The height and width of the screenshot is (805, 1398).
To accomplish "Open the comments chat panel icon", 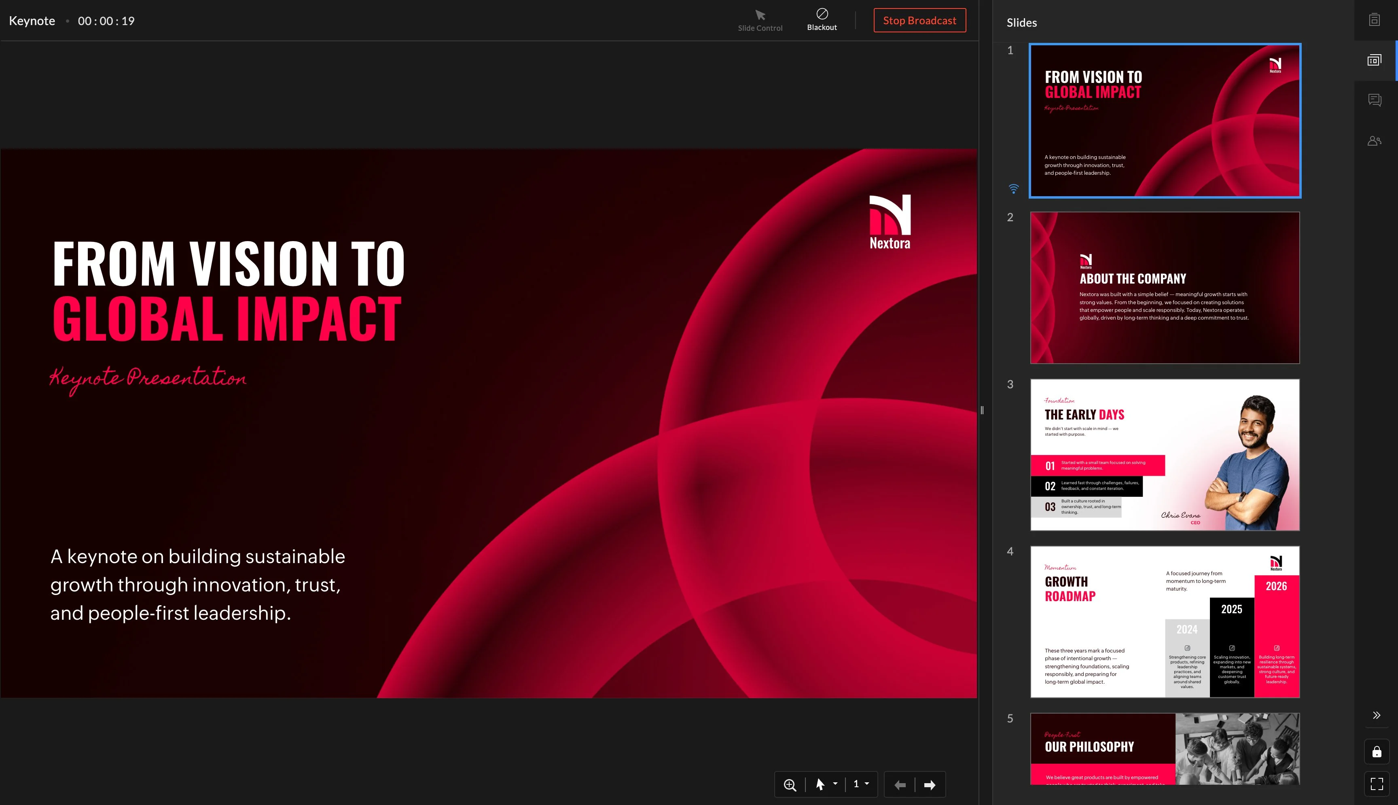I will 1375,100.
